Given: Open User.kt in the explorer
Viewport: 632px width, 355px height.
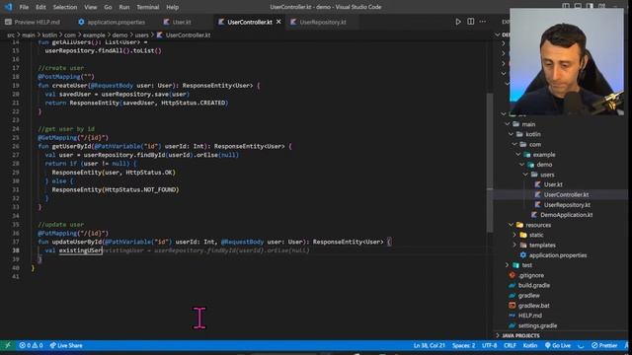Looking at the screenshot, I should coord(553,184).
